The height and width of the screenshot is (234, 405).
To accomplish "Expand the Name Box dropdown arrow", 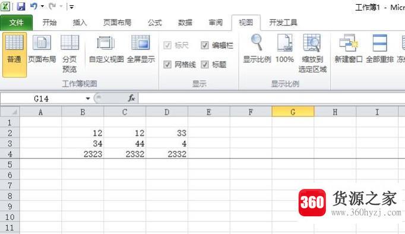I will (x=88, y=99).
